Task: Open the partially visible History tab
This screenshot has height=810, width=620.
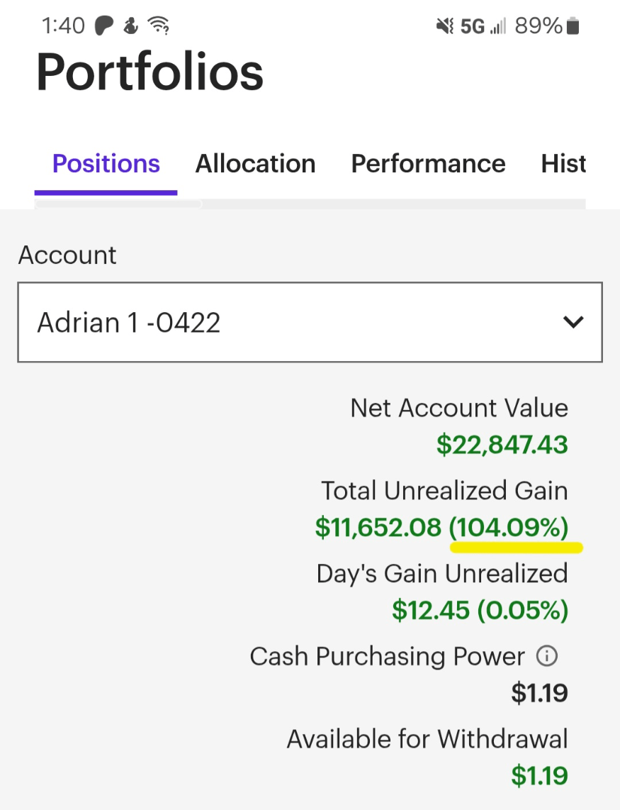Action: coord(564,164)
